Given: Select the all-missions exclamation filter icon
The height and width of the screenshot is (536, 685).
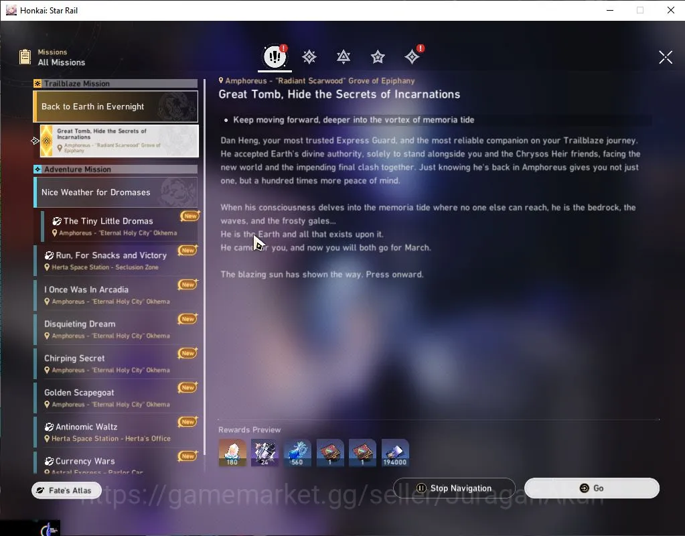Looking at the screenshot, I should [x=275, y=56].
